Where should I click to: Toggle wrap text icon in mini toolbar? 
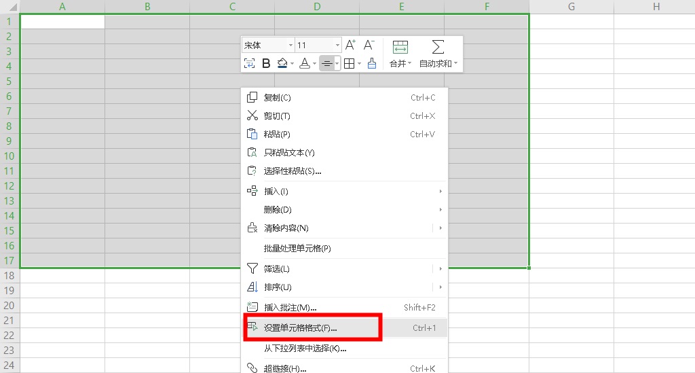[x=250, y=63]
